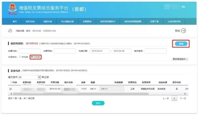This screenshot has height=115, width=199.
Task: Click page number 1 button
Action: pyautogui.click(x=174, y=98)
